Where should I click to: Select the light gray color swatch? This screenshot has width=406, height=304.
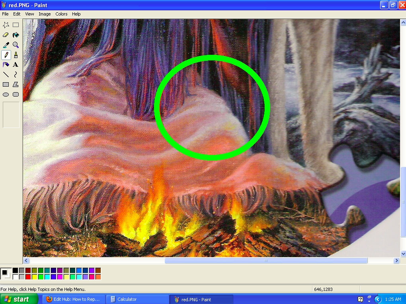pyautogui.click(x=22, y=277)
